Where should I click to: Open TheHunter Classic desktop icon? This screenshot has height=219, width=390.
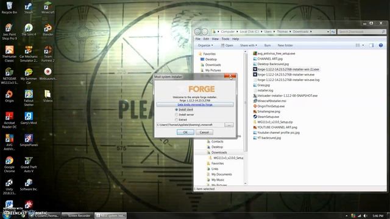9,54
